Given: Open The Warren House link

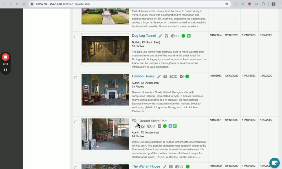Looking at the screenshot, I should tap(146, 166).
